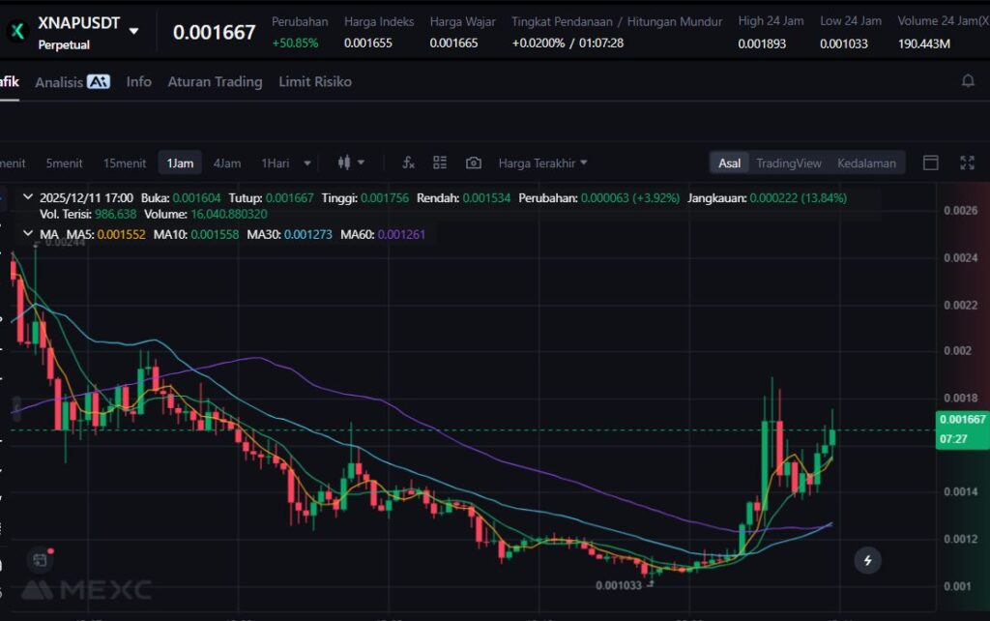Take a chart screenshot with camera icon

[x=473, y=163]
